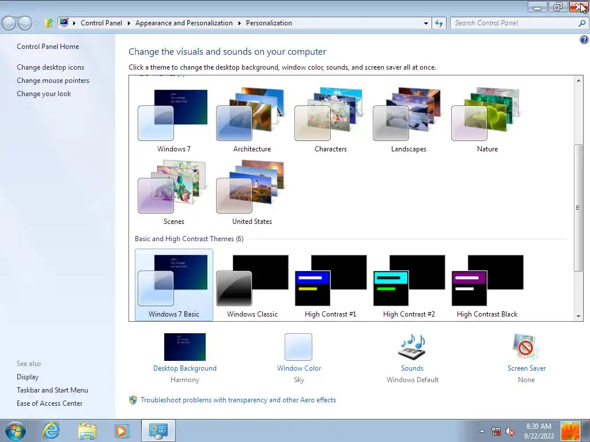The height and width of the screenshot is (442, 590).
Task: Apply the High Contrast #2 theme
Action: [x=409, y=284]
